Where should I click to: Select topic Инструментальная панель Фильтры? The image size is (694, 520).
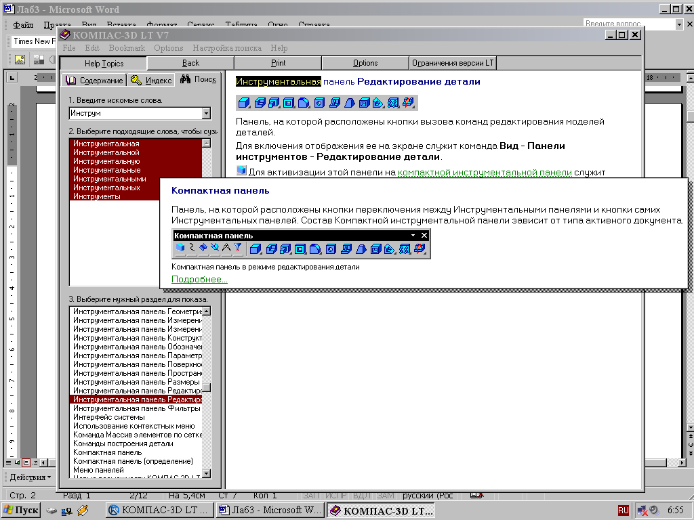136,408
